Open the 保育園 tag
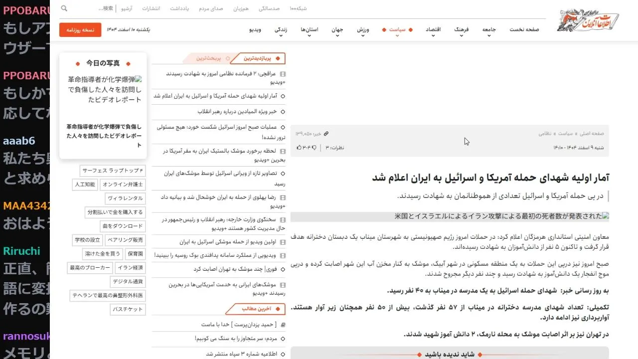 pos(135,254)
